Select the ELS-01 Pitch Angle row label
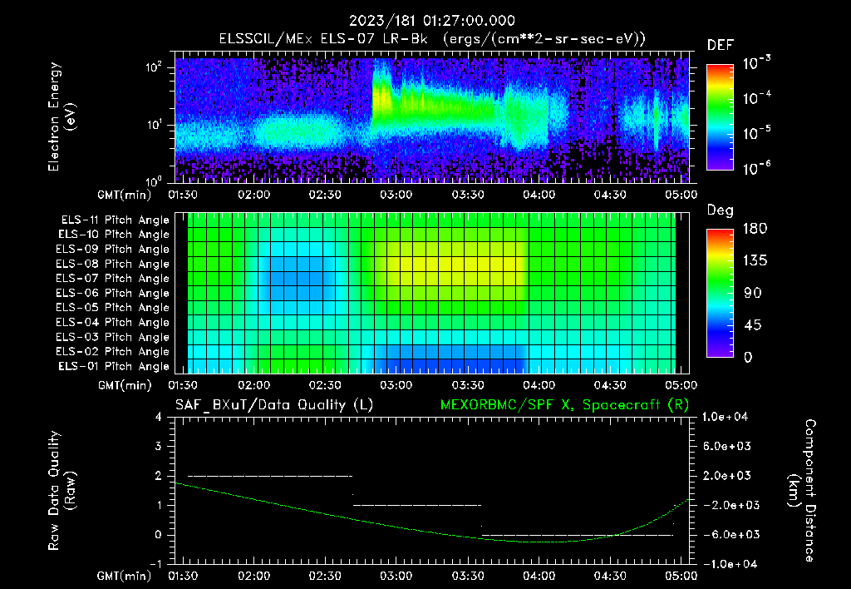This screenshot has width=851, height=589. click(x=114, y=366)
